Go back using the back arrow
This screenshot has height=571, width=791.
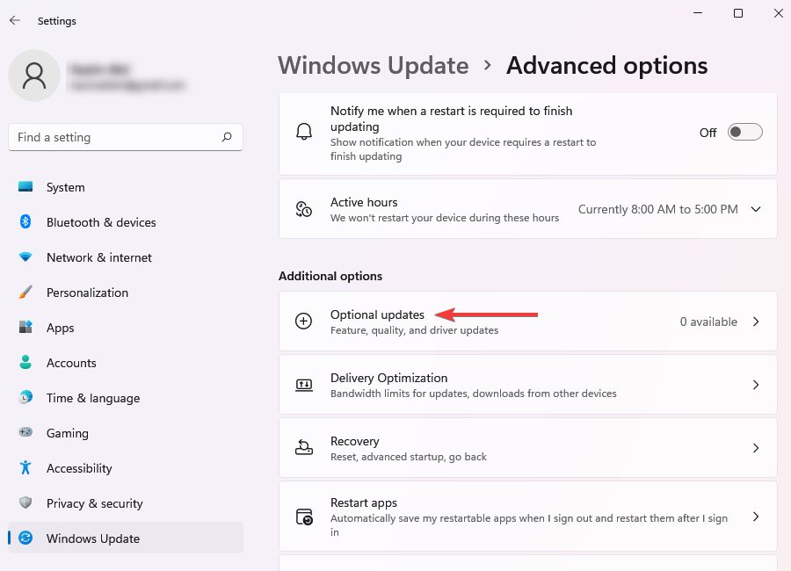click(x=15, y=21)
